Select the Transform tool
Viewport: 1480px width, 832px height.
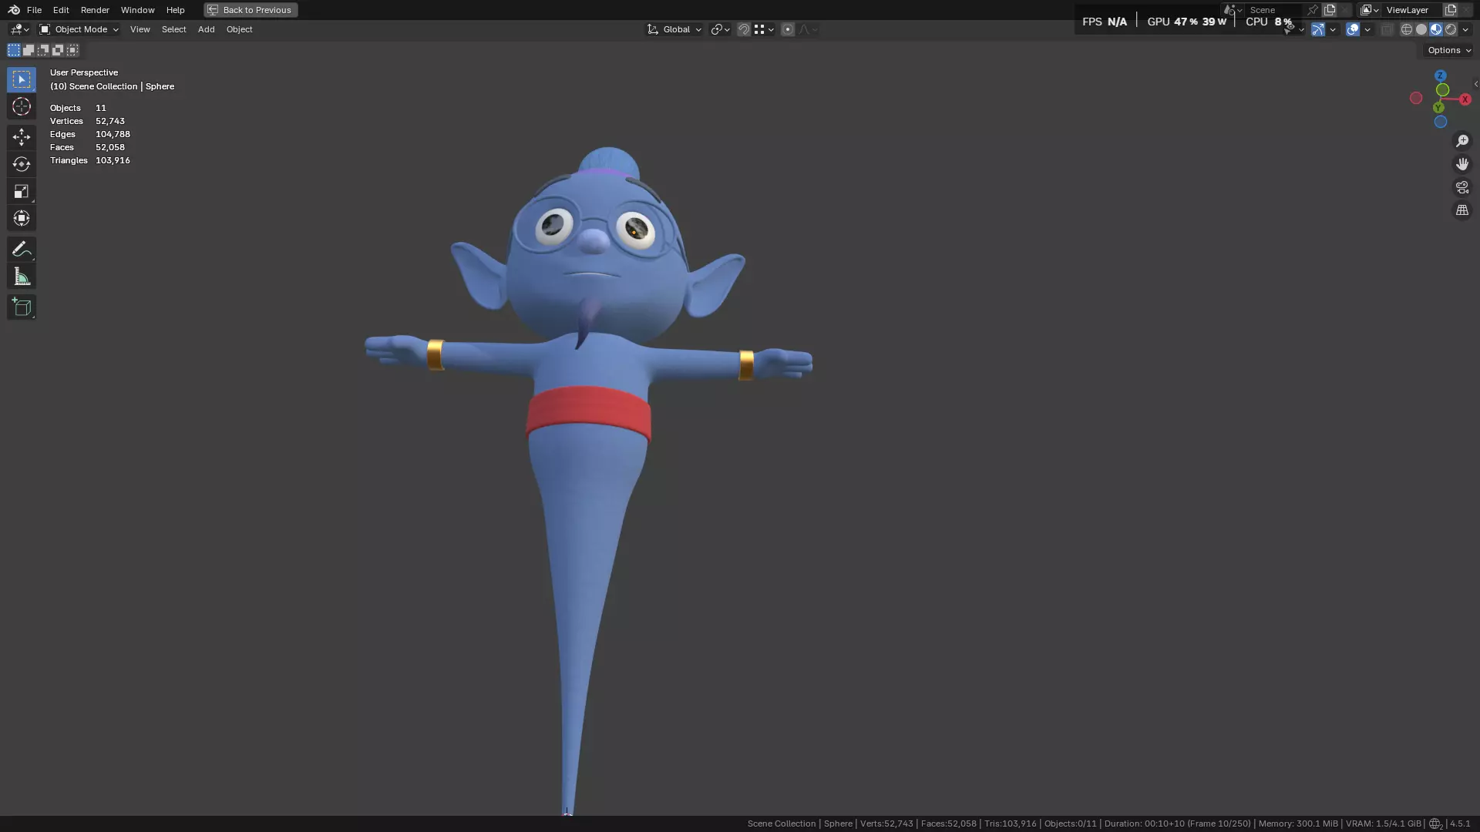(x=21, y=218)
